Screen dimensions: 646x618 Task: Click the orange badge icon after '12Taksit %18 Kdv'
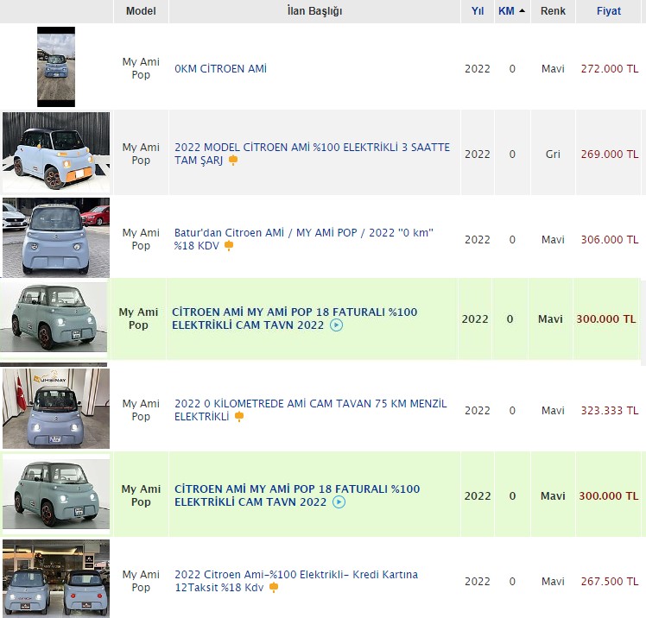click(274, 588)
